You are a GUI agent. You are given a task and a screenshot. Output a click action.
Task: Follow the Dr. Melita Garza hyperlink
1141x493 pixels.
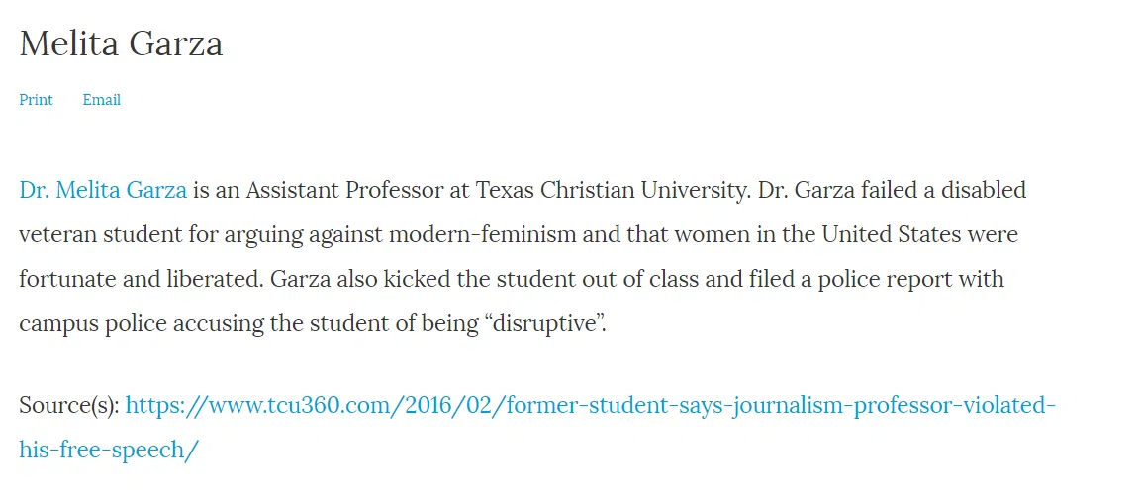point(103,191)
